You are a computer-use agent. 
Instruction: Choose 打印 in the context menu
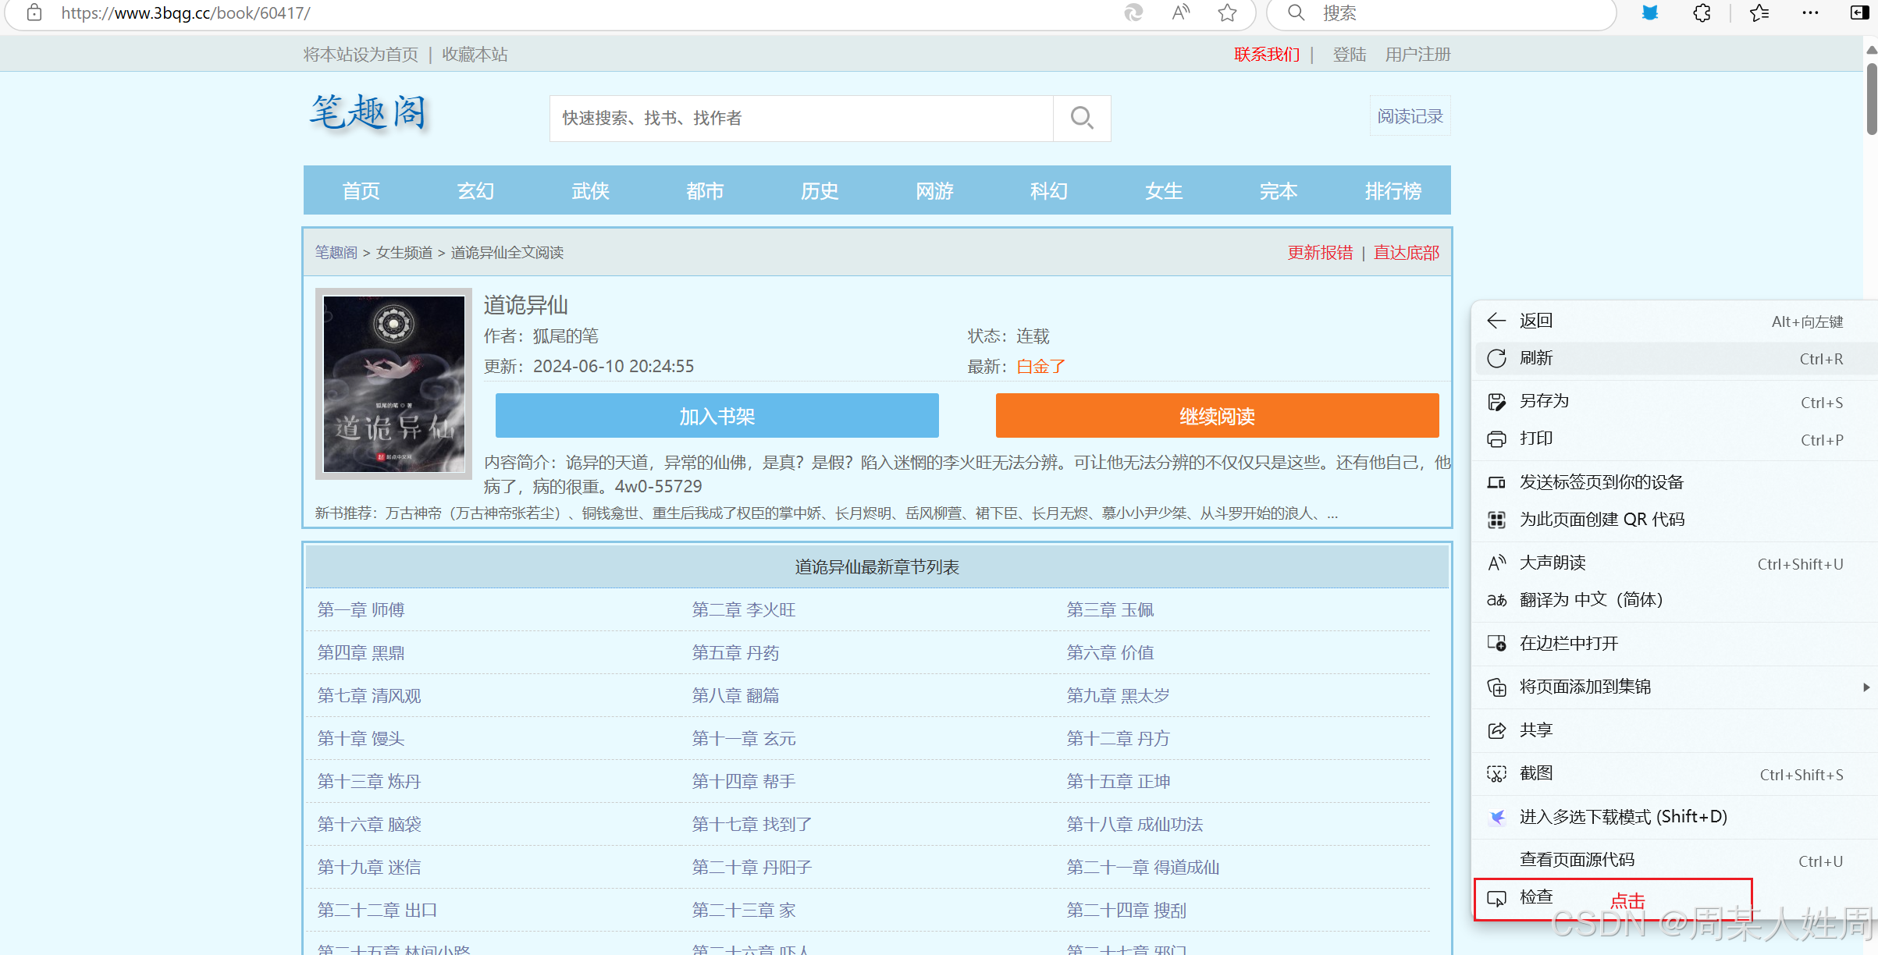(1674, 438)
